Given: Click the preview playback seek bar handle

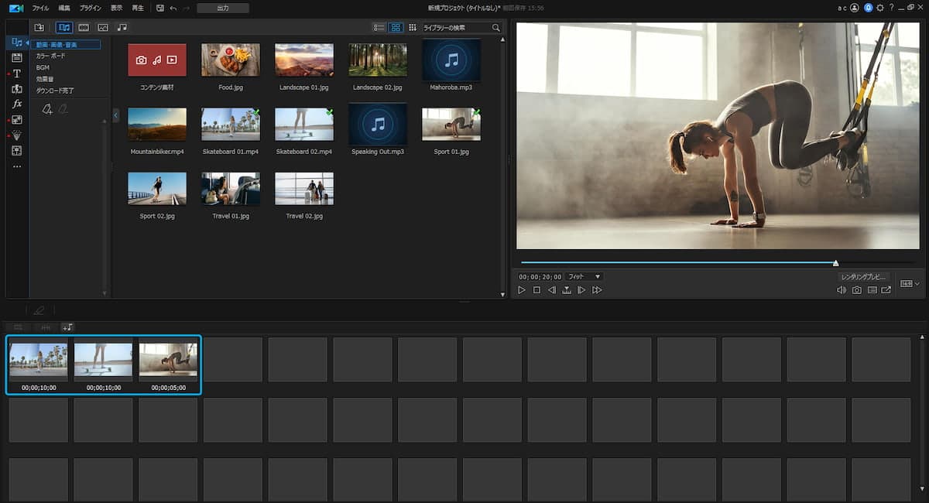Looking at the screenshot, I should [x=836, y=263].
